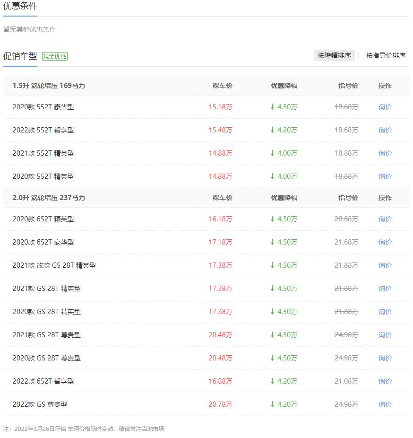Select model name 2021款 GS 28T 精英型
413x438 pixels.
pyautogui.click(x=47, y=288)
